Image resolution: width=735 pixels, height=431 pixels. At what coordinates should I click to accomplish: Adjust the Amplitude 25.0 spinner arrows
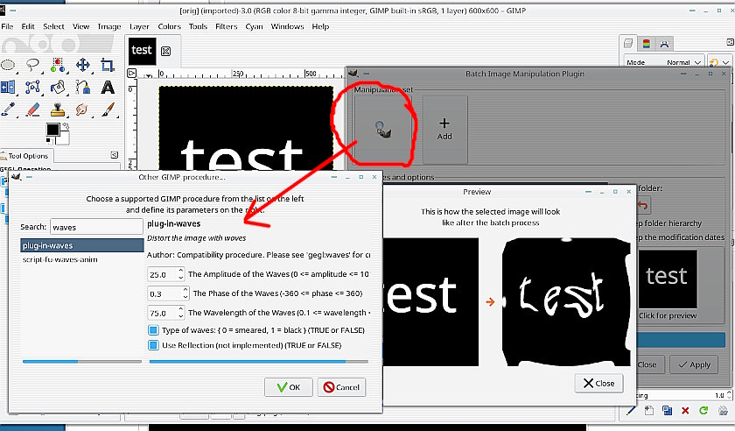[181, 274]
